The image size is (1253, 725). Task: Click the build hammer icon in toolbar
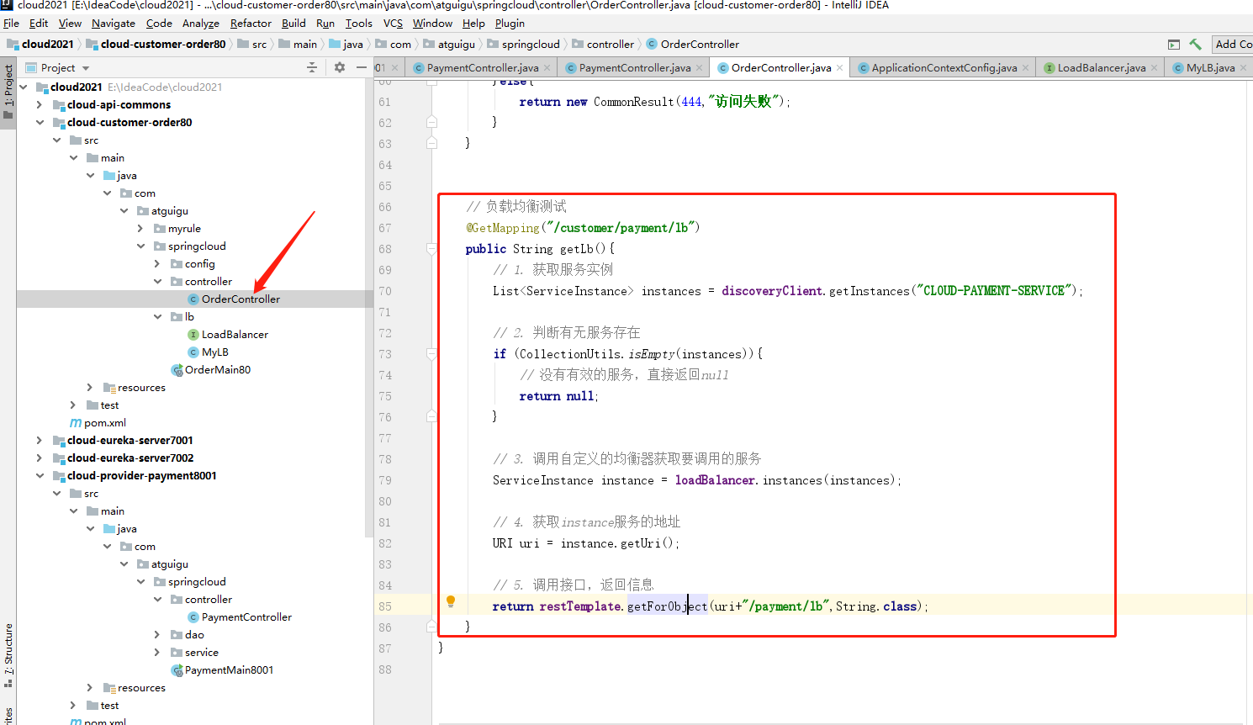(1195, 44)
